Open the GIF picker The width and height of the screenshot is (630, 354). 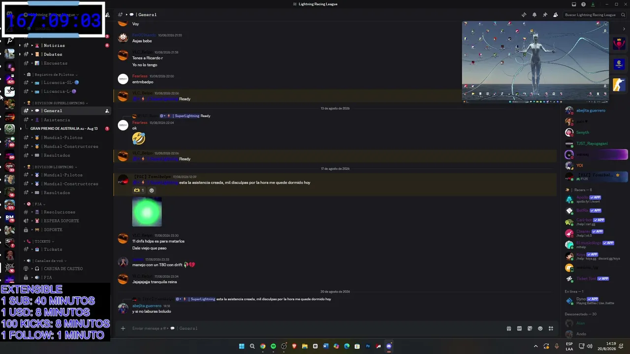pyautogui.click(x=519, y=328)
